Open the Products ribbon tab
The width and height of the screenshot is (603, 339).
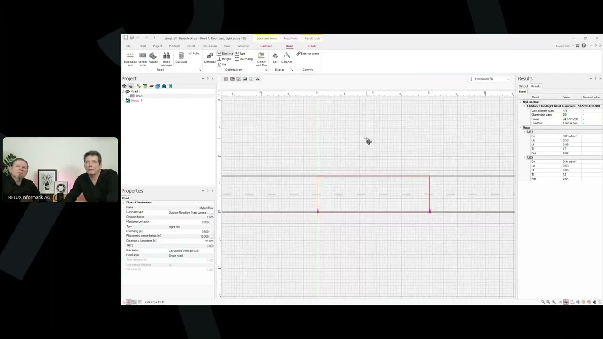click(174, 46)
